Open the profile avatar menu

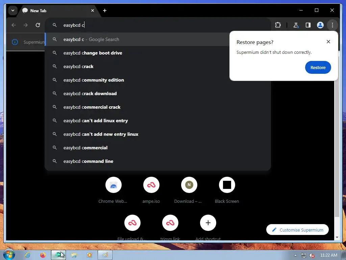coord(320,25)
